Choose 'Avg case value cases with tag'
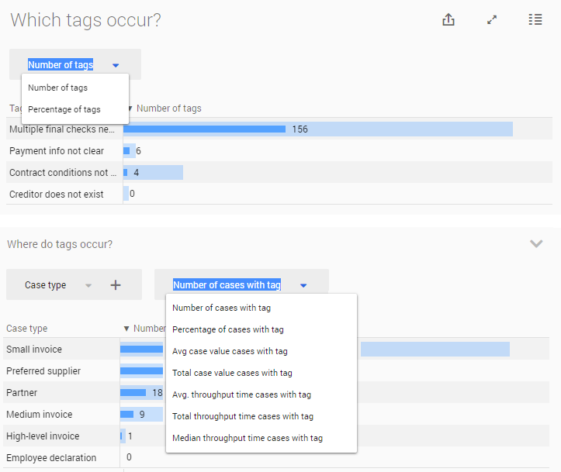This screenshot has width=561, height=472. click(230, 351)
